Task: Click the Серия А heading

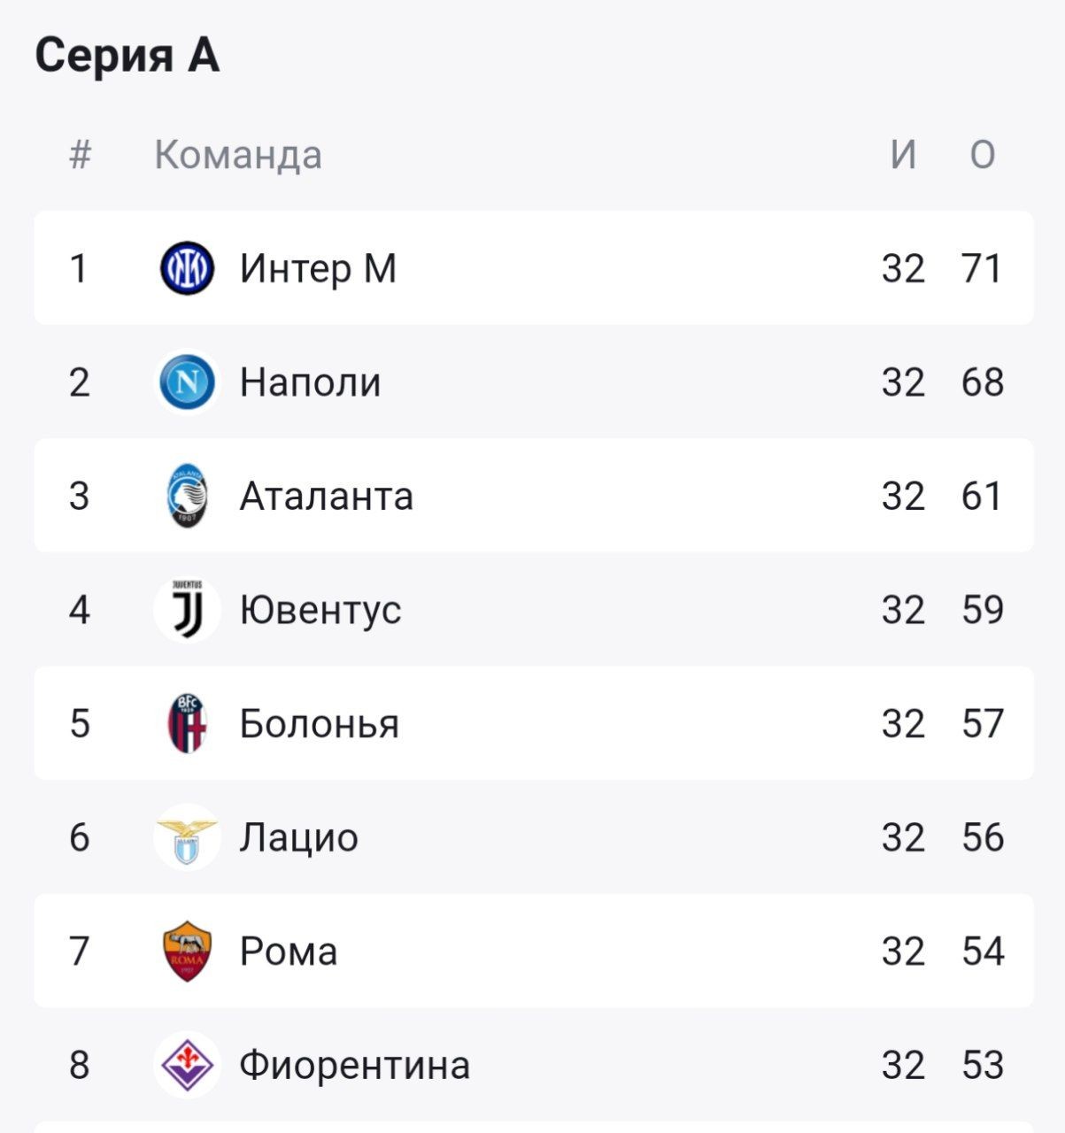Action: [x=127, y=56]
